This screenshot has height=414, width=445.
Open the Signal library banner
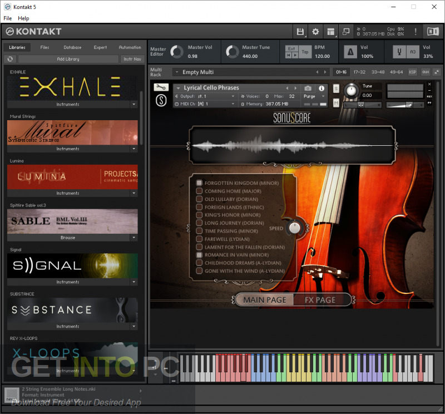72,265
